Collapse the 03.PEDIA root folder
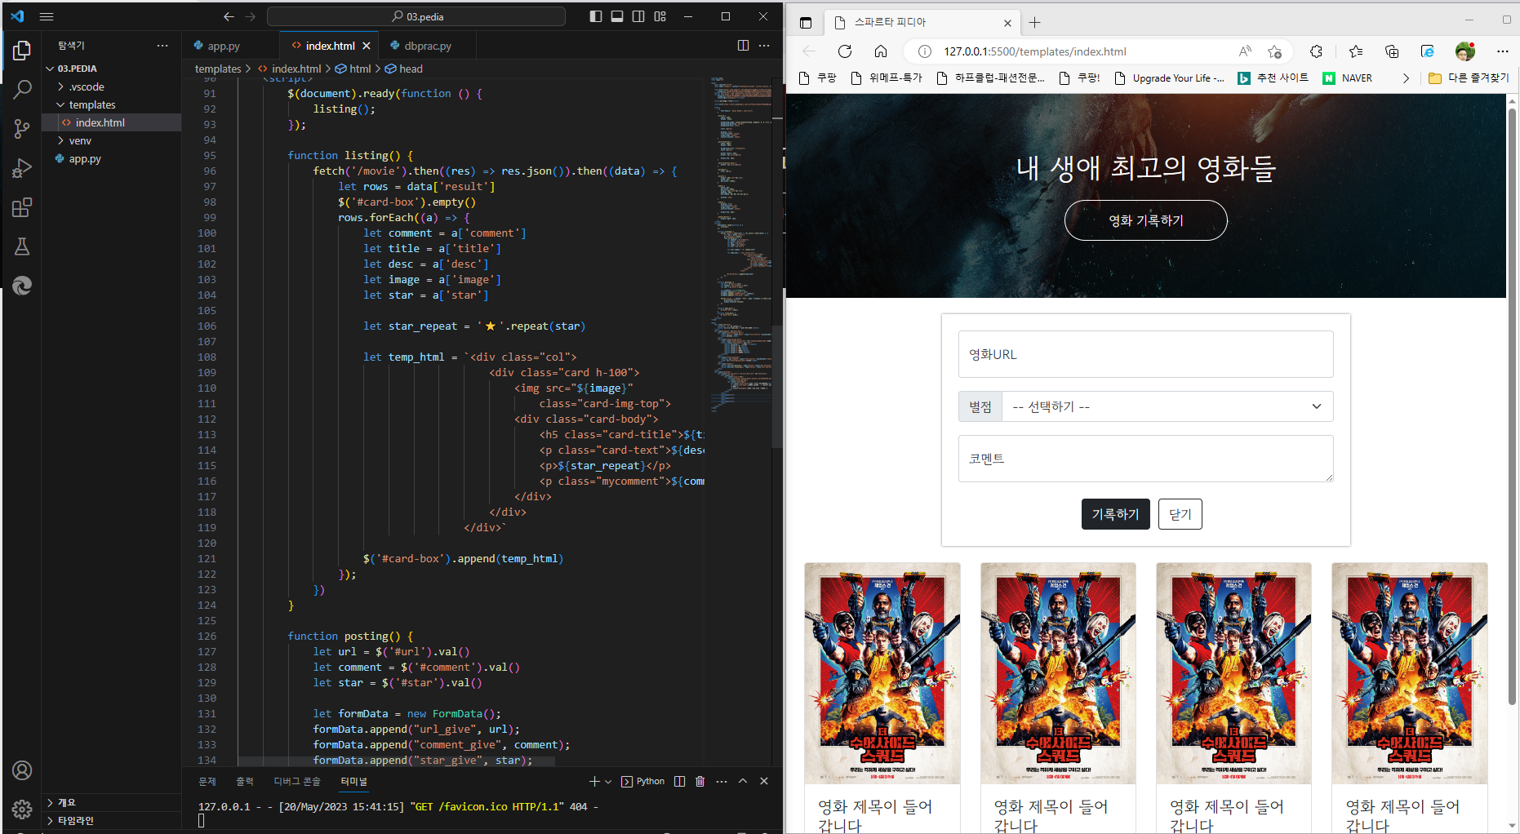 pyautogui.click(x=112, y=69)
